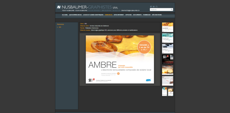Open the OPALE thumbnail
Screen dimensions: 230x113
(167, 49)
